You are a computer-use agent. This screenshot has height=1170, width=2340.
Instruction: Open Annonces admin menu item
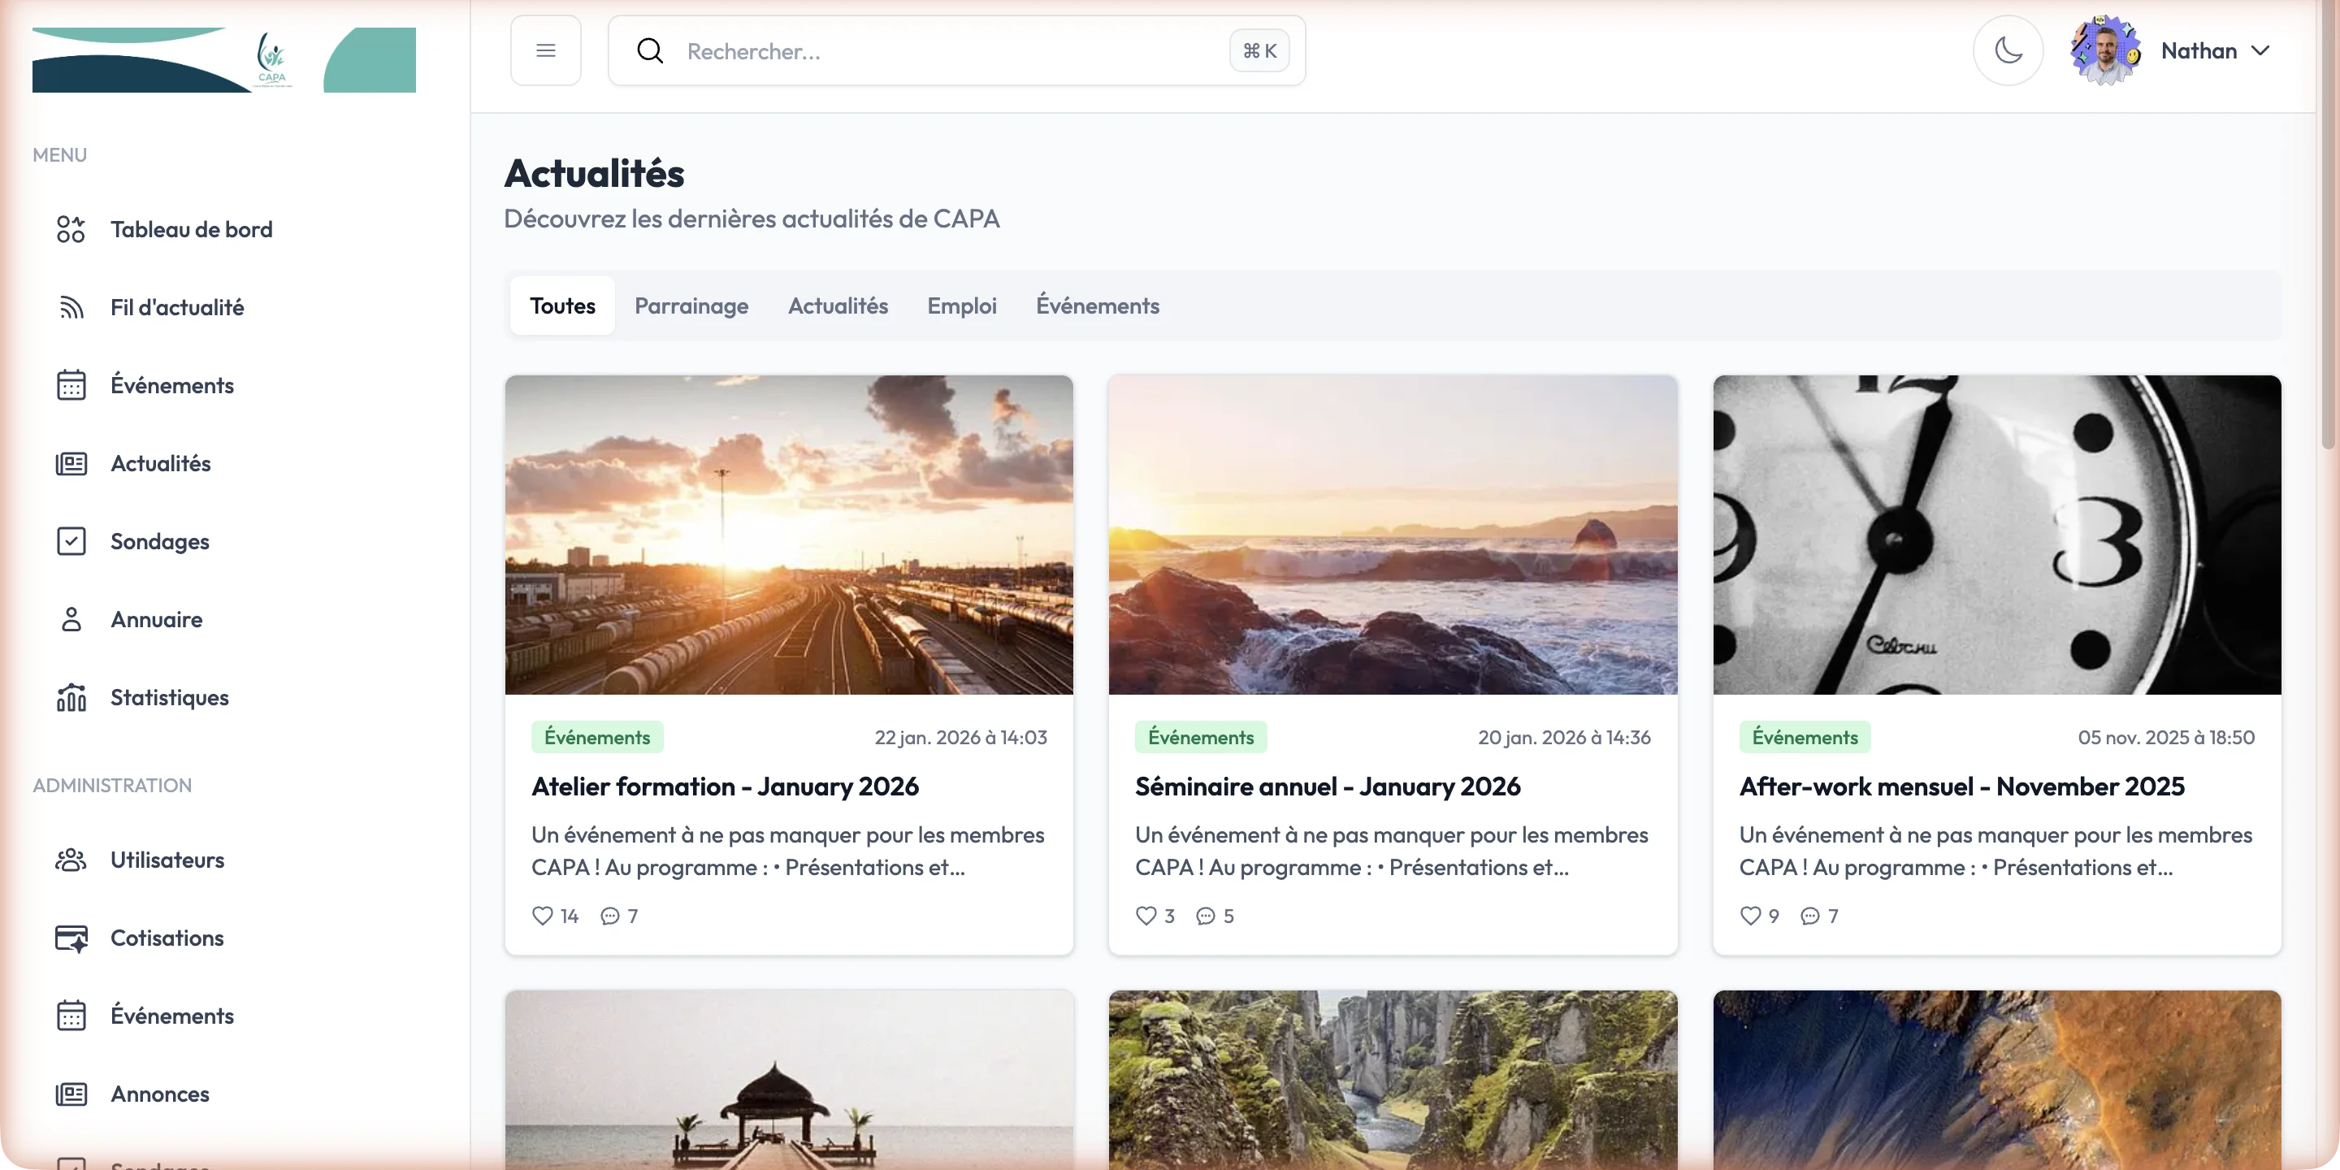[x=160, y=1094]
